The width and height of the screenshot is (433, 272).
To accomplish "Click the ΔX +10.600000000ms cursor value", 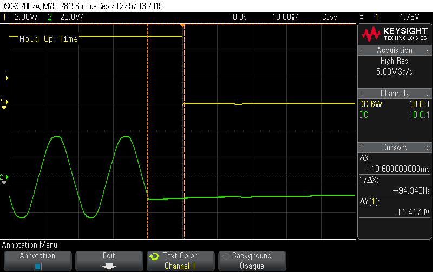I will click(x=397, y=169).
